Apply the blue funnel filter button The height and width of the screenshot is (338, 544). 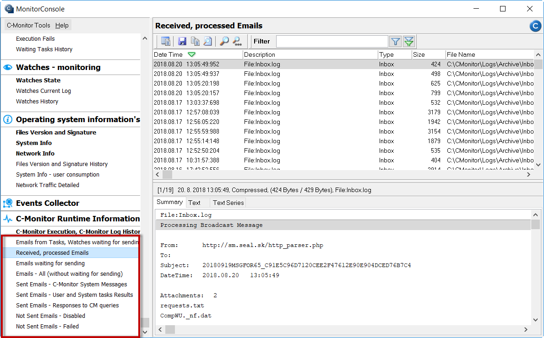pos(396,42)
